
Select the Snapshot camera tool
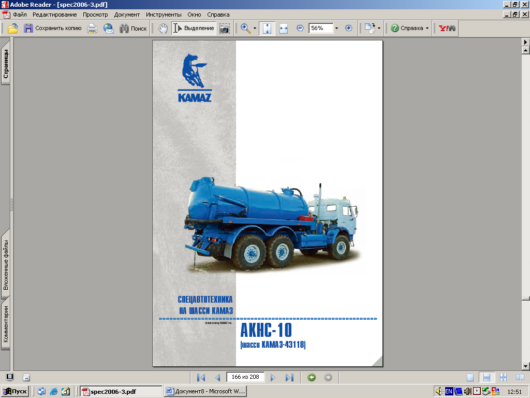pos(225,29)
